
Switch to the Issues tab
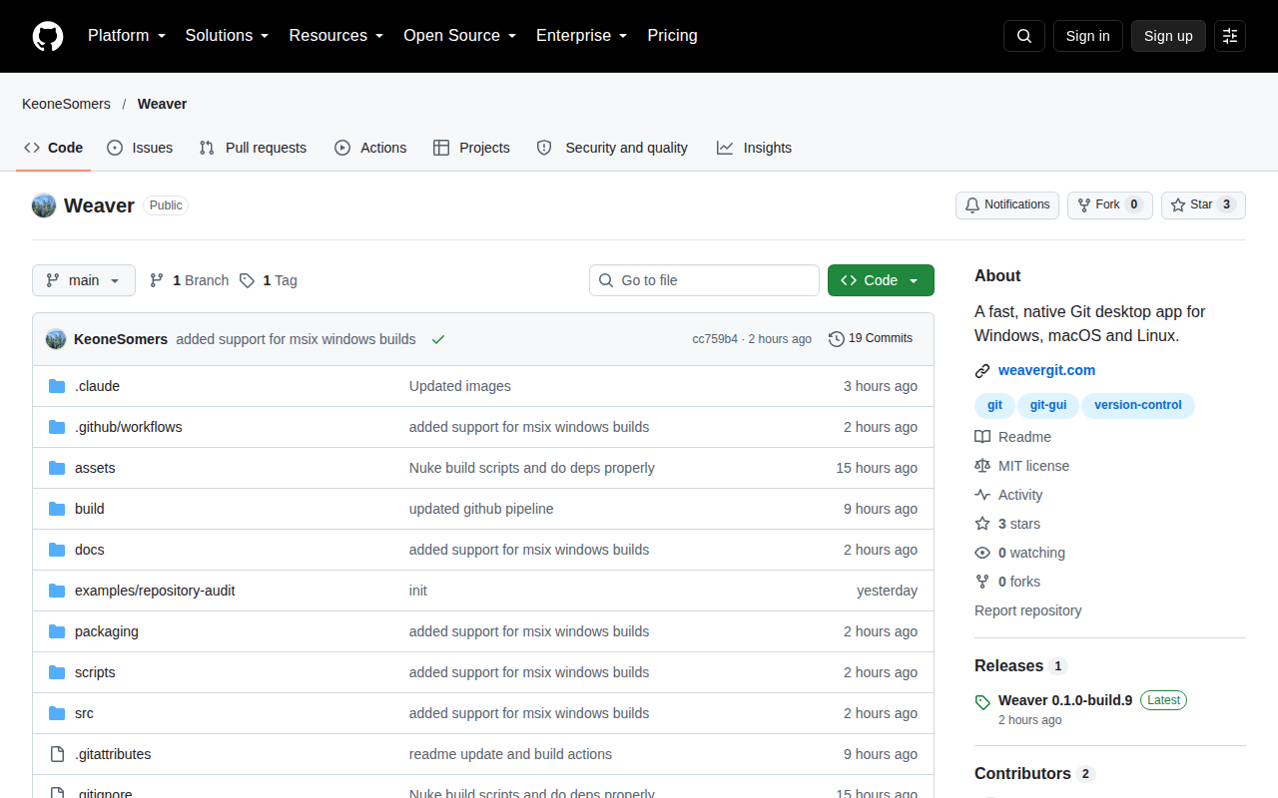click(x=140, y=148)
